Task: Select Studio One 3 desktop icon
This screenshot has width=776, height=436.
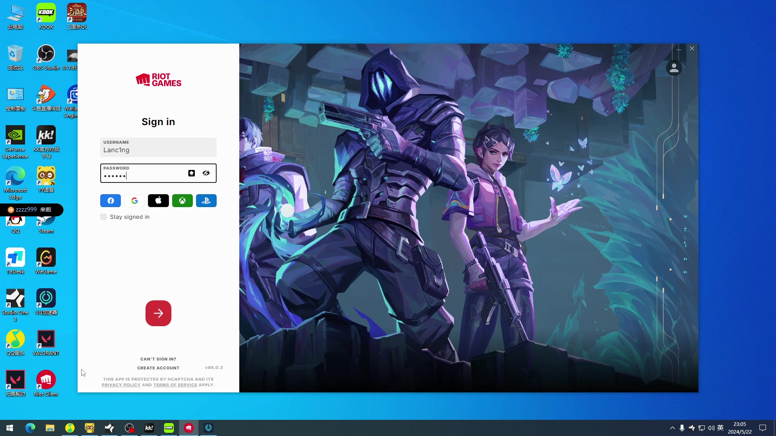Action: (15, 305)
